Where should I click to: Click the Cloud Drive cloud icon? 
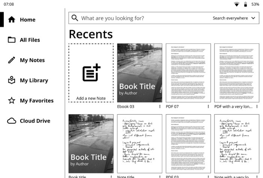12,121
